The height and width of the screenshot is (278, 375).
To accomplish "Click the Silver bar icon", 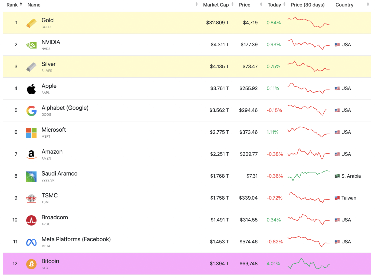I will click(x=31, y=67).
